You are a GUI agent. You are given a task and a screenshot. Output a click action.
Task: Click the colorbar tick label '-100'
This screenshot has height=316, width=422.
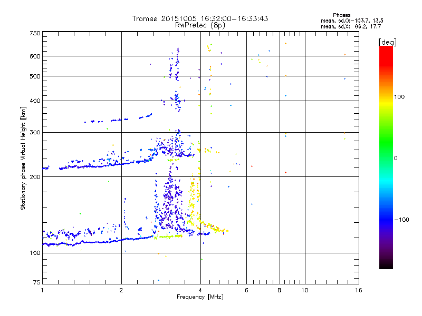click(x=401, y=220)
